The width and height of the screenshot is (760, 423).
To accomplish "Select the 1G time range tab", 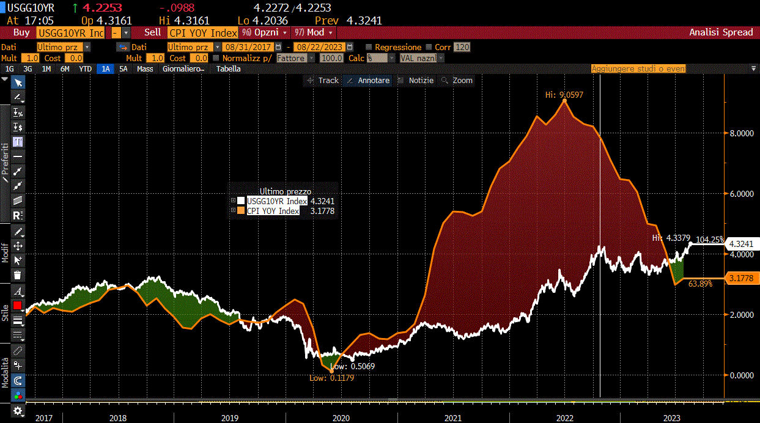I will (9, 69).
